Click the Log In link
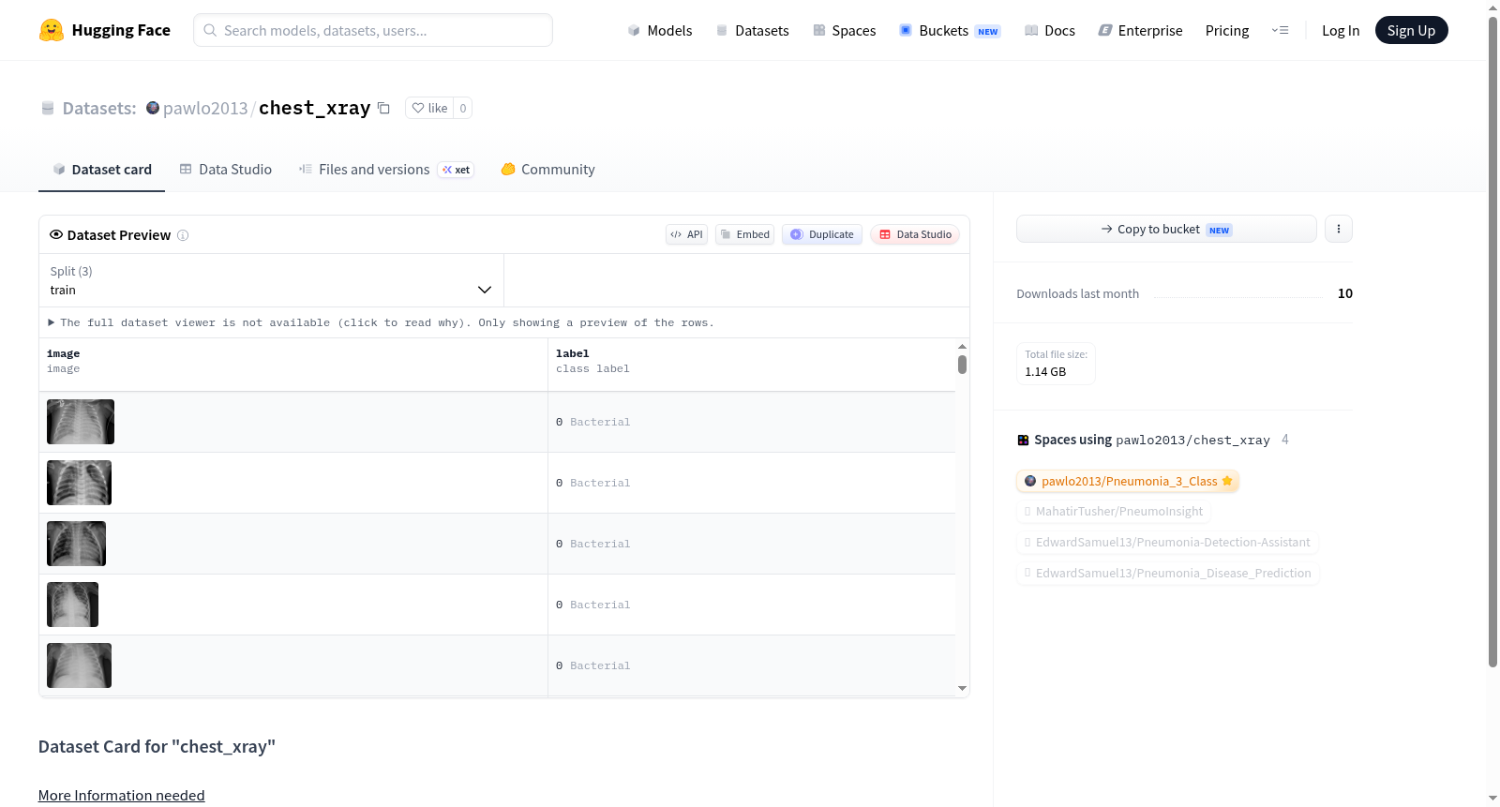Viewport: 1500px width, 807px height. click(x=1341, y=30)
